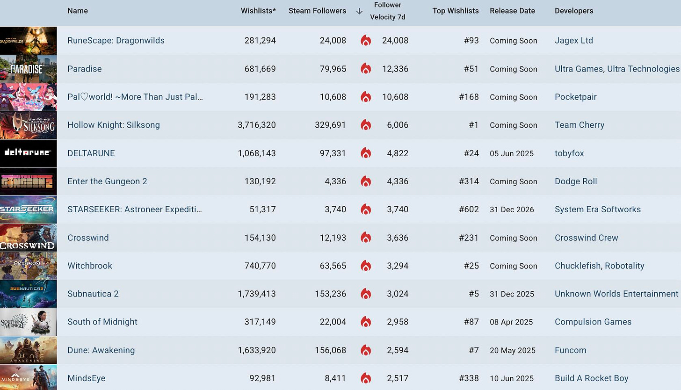The image size is (681, 390).
Task: Open developer Dodge Roll link
Action: click(576, 181)
